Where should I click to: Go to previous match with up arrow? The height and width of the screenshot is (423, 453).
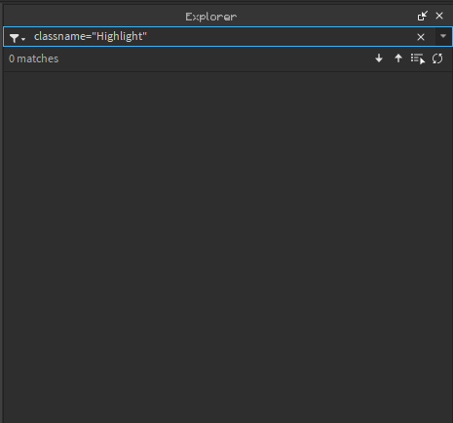coord(398,58)
